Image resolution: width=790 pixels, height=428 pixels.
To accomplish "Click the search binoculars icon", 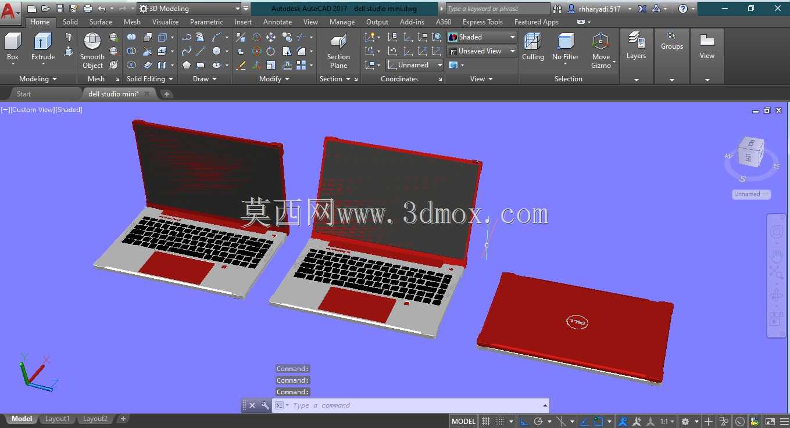I will (x=557, y=9).
